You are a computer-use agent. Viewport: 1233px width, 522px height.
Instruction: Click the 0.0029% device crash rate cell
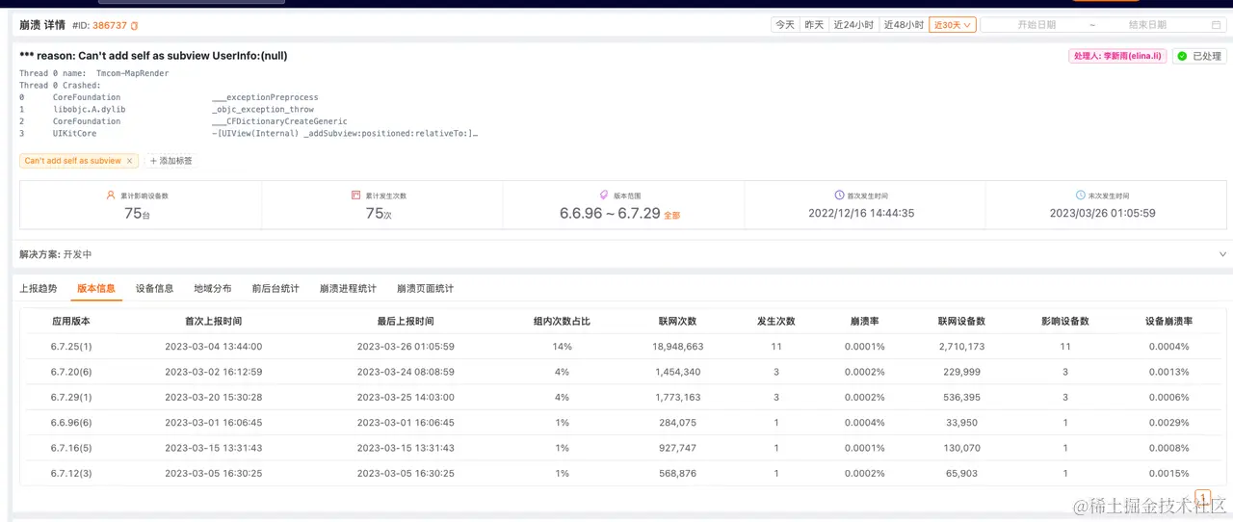point(1169,422)
